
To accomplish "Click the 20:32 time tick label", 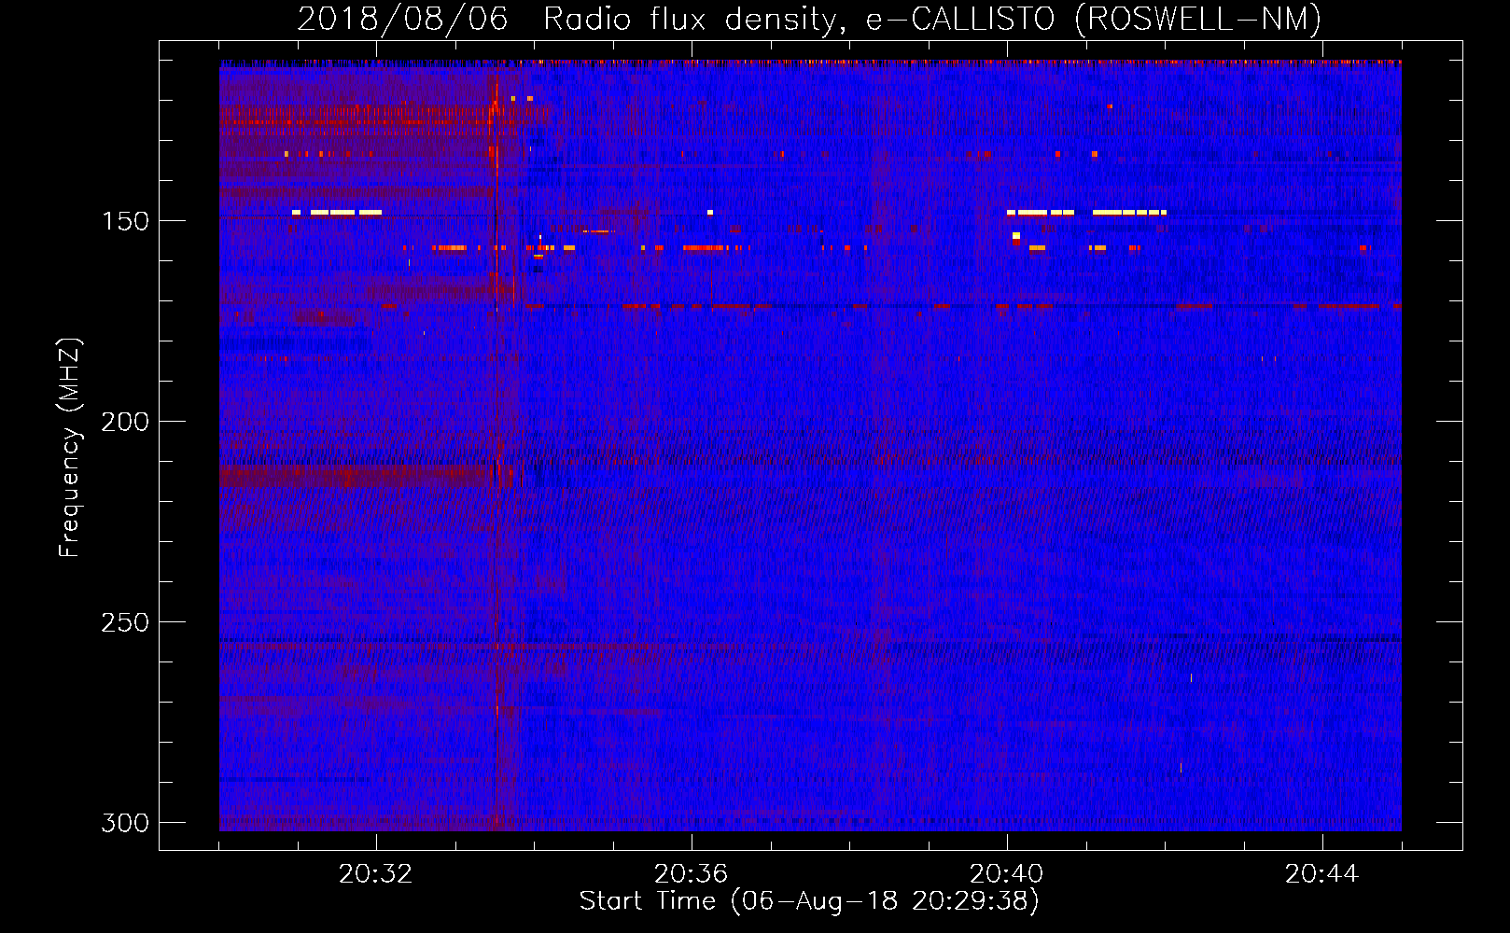I will pos(375,874).
